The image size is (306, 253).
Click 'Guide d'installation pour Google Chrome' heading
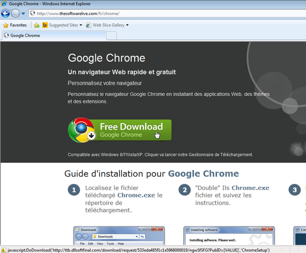(151, 174)
